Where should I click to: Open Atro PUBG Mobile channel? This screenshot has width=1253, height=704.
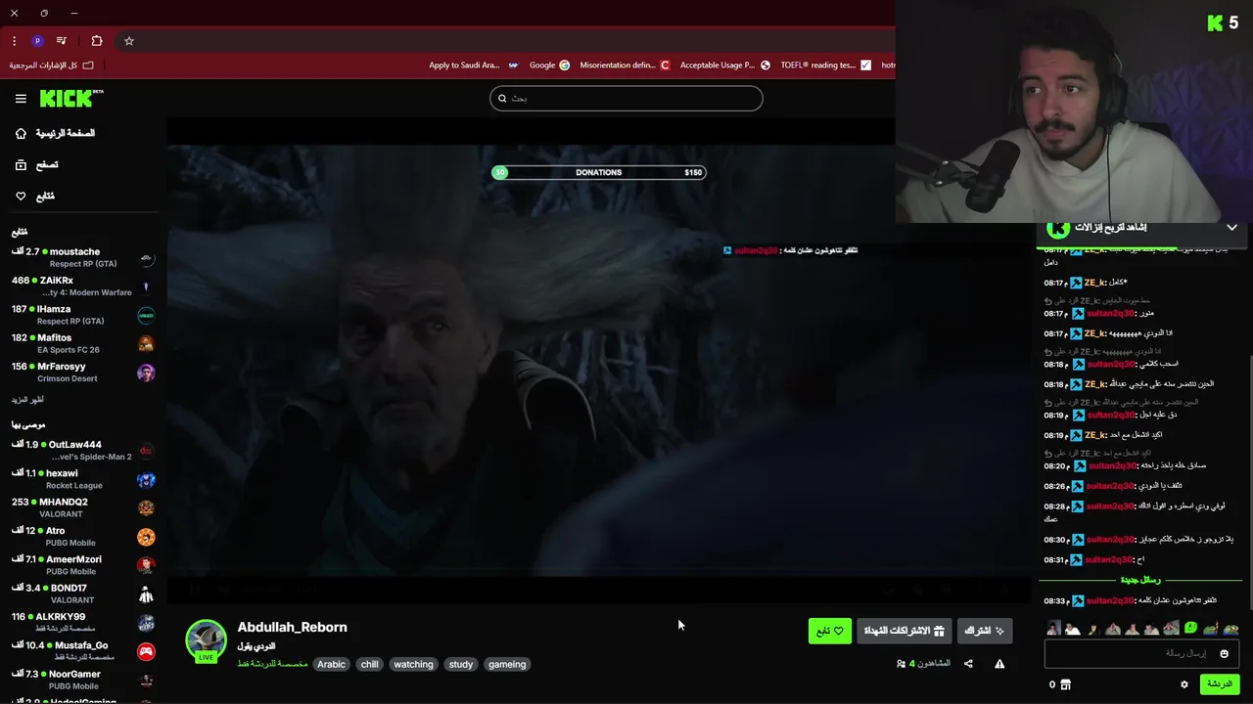(x=82, y=537)
